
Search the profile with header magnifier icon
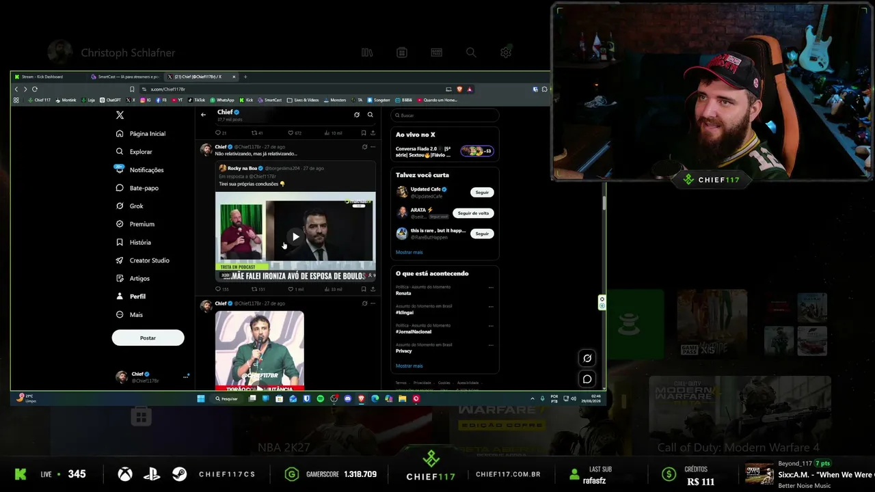pos(371,115)
